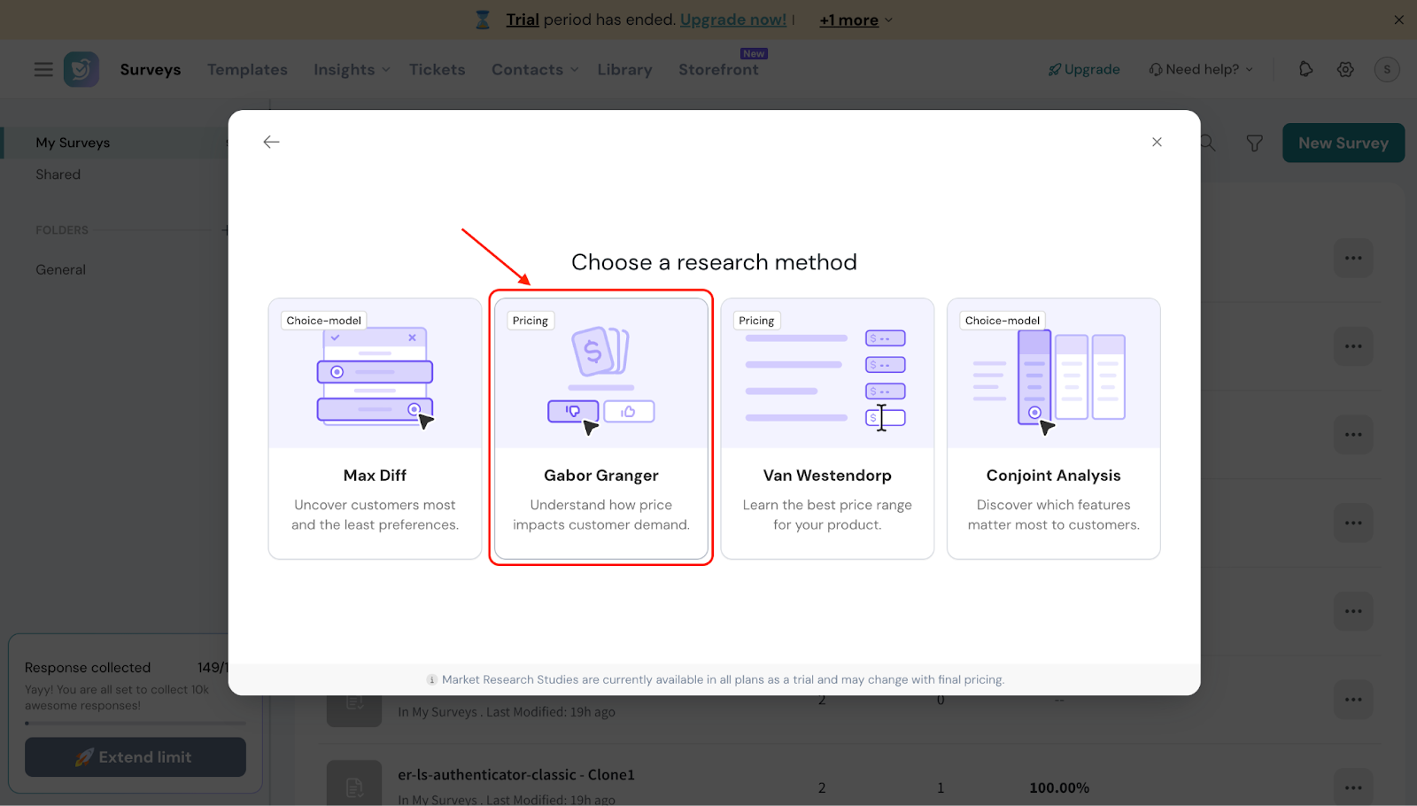Choose the Gabor Granger card
Viewport: 1417px width, 806px height.
click(601, 428)
